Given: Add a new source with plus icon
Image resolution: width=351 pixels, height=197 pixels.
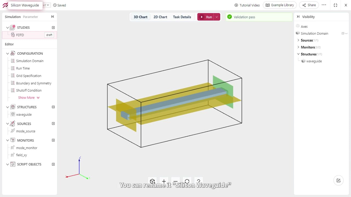Looking at the screenshot, I should 53,124.
